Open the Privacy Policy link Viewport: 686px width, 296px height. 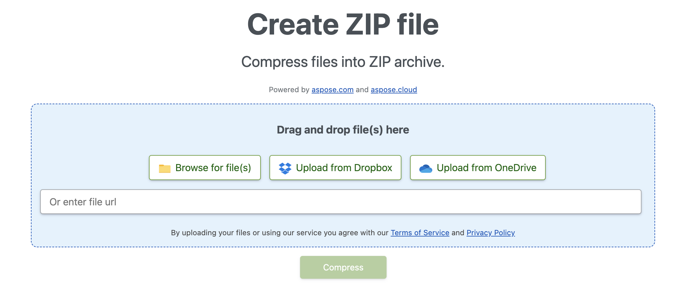[x=490, y=233]
